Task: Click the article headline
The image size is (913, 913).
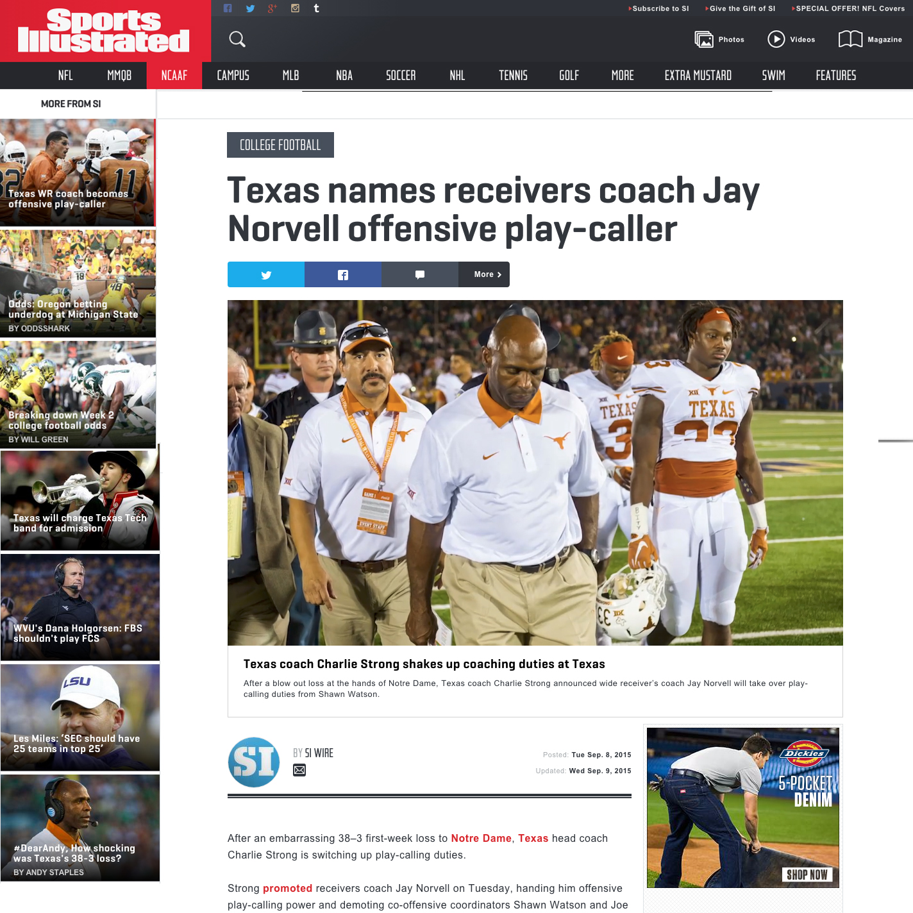Action: 494,210
